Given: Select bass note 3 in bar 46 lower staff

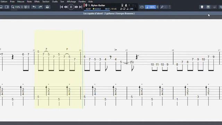Looking at the screenshot, I should [198, 97].
